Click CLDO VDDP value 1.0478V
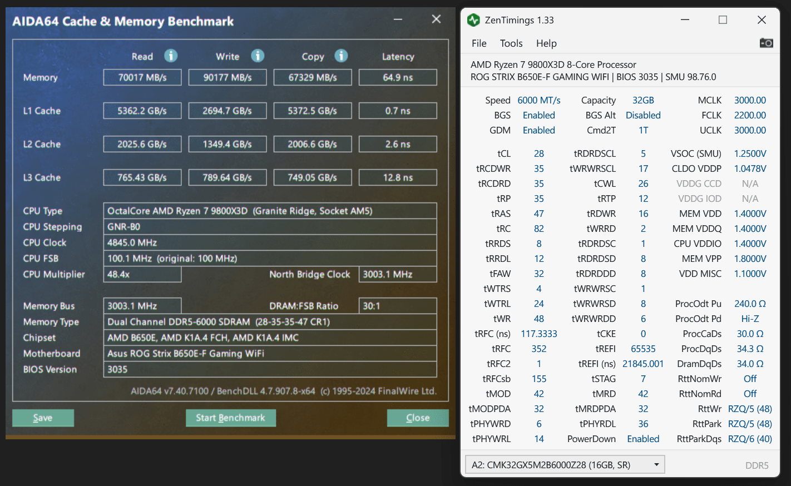The image size is (791, 486). tap(750, 168)
